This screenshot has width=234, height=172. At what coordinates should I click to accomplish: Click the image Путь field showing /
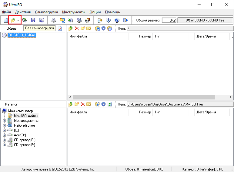pyautogui.click(x=180, y=28)
